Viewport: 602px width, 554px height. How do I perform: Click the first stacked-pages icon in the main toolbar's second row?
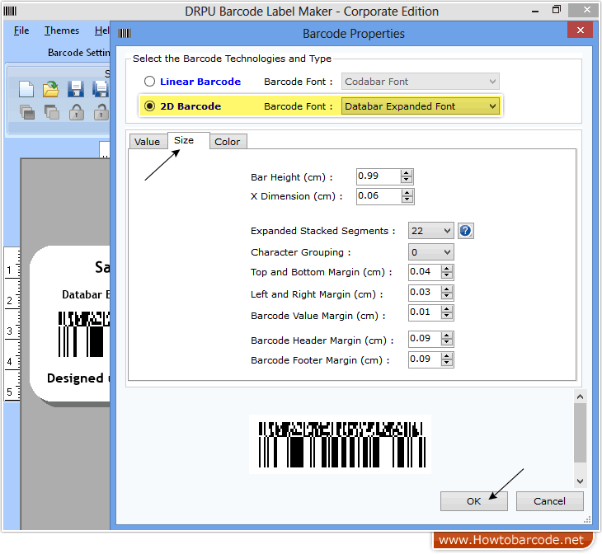click(x=27, y=112)
